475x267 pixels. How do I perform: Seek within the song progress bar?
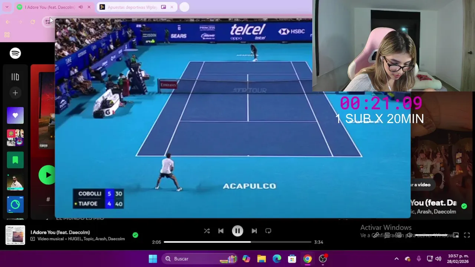click(x=237, y=242)
